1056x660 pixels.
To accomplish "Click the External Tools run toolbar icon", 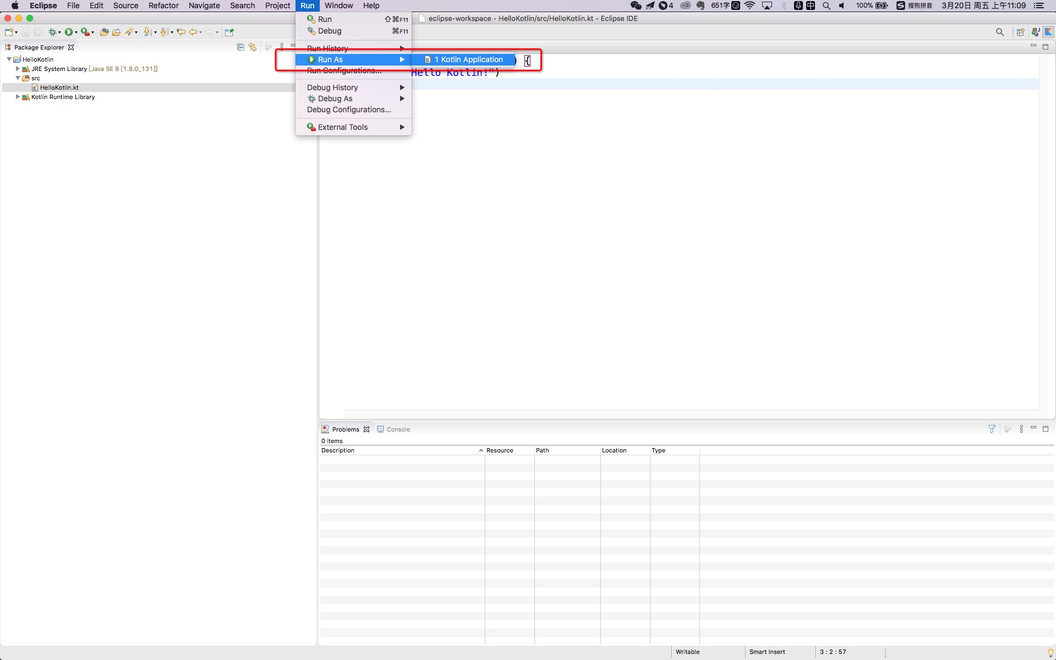I will 85,32.
